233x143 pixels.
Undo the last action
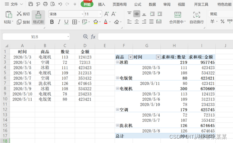point(60,4)
